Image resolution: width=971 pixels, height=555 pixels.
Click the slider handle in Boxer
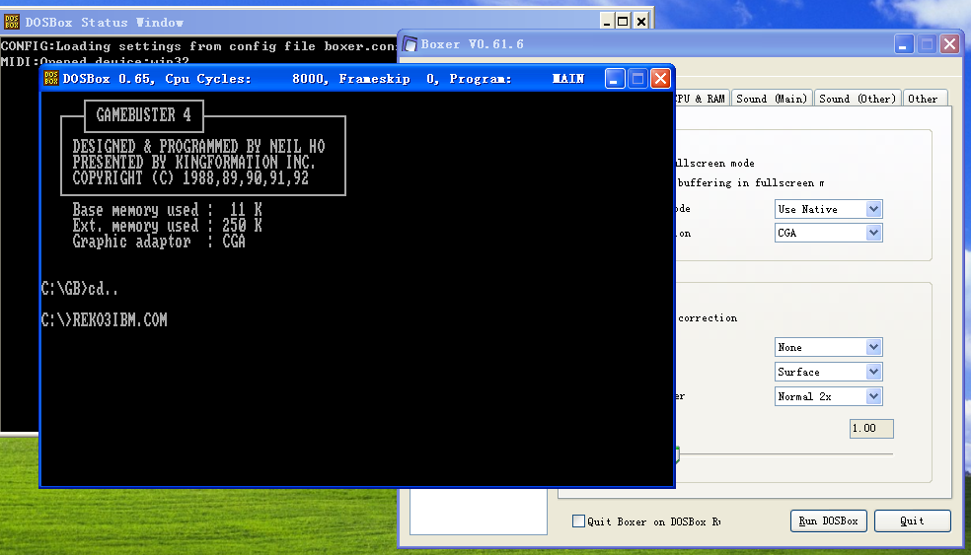pos(678,454)
